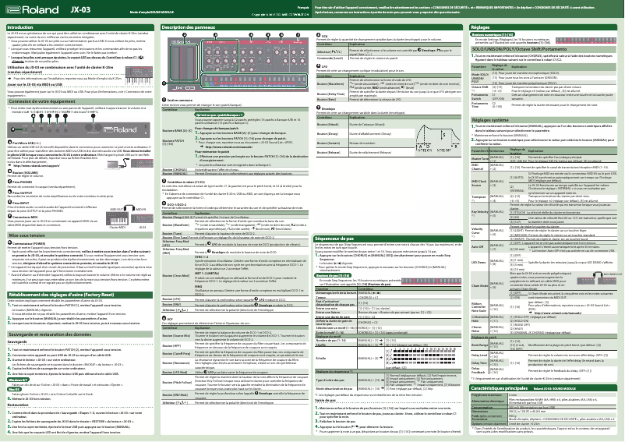The width and height of the screenshot is (625, 442).
Task: Click the Windows 8/7 badge
Action: (19, 380)
